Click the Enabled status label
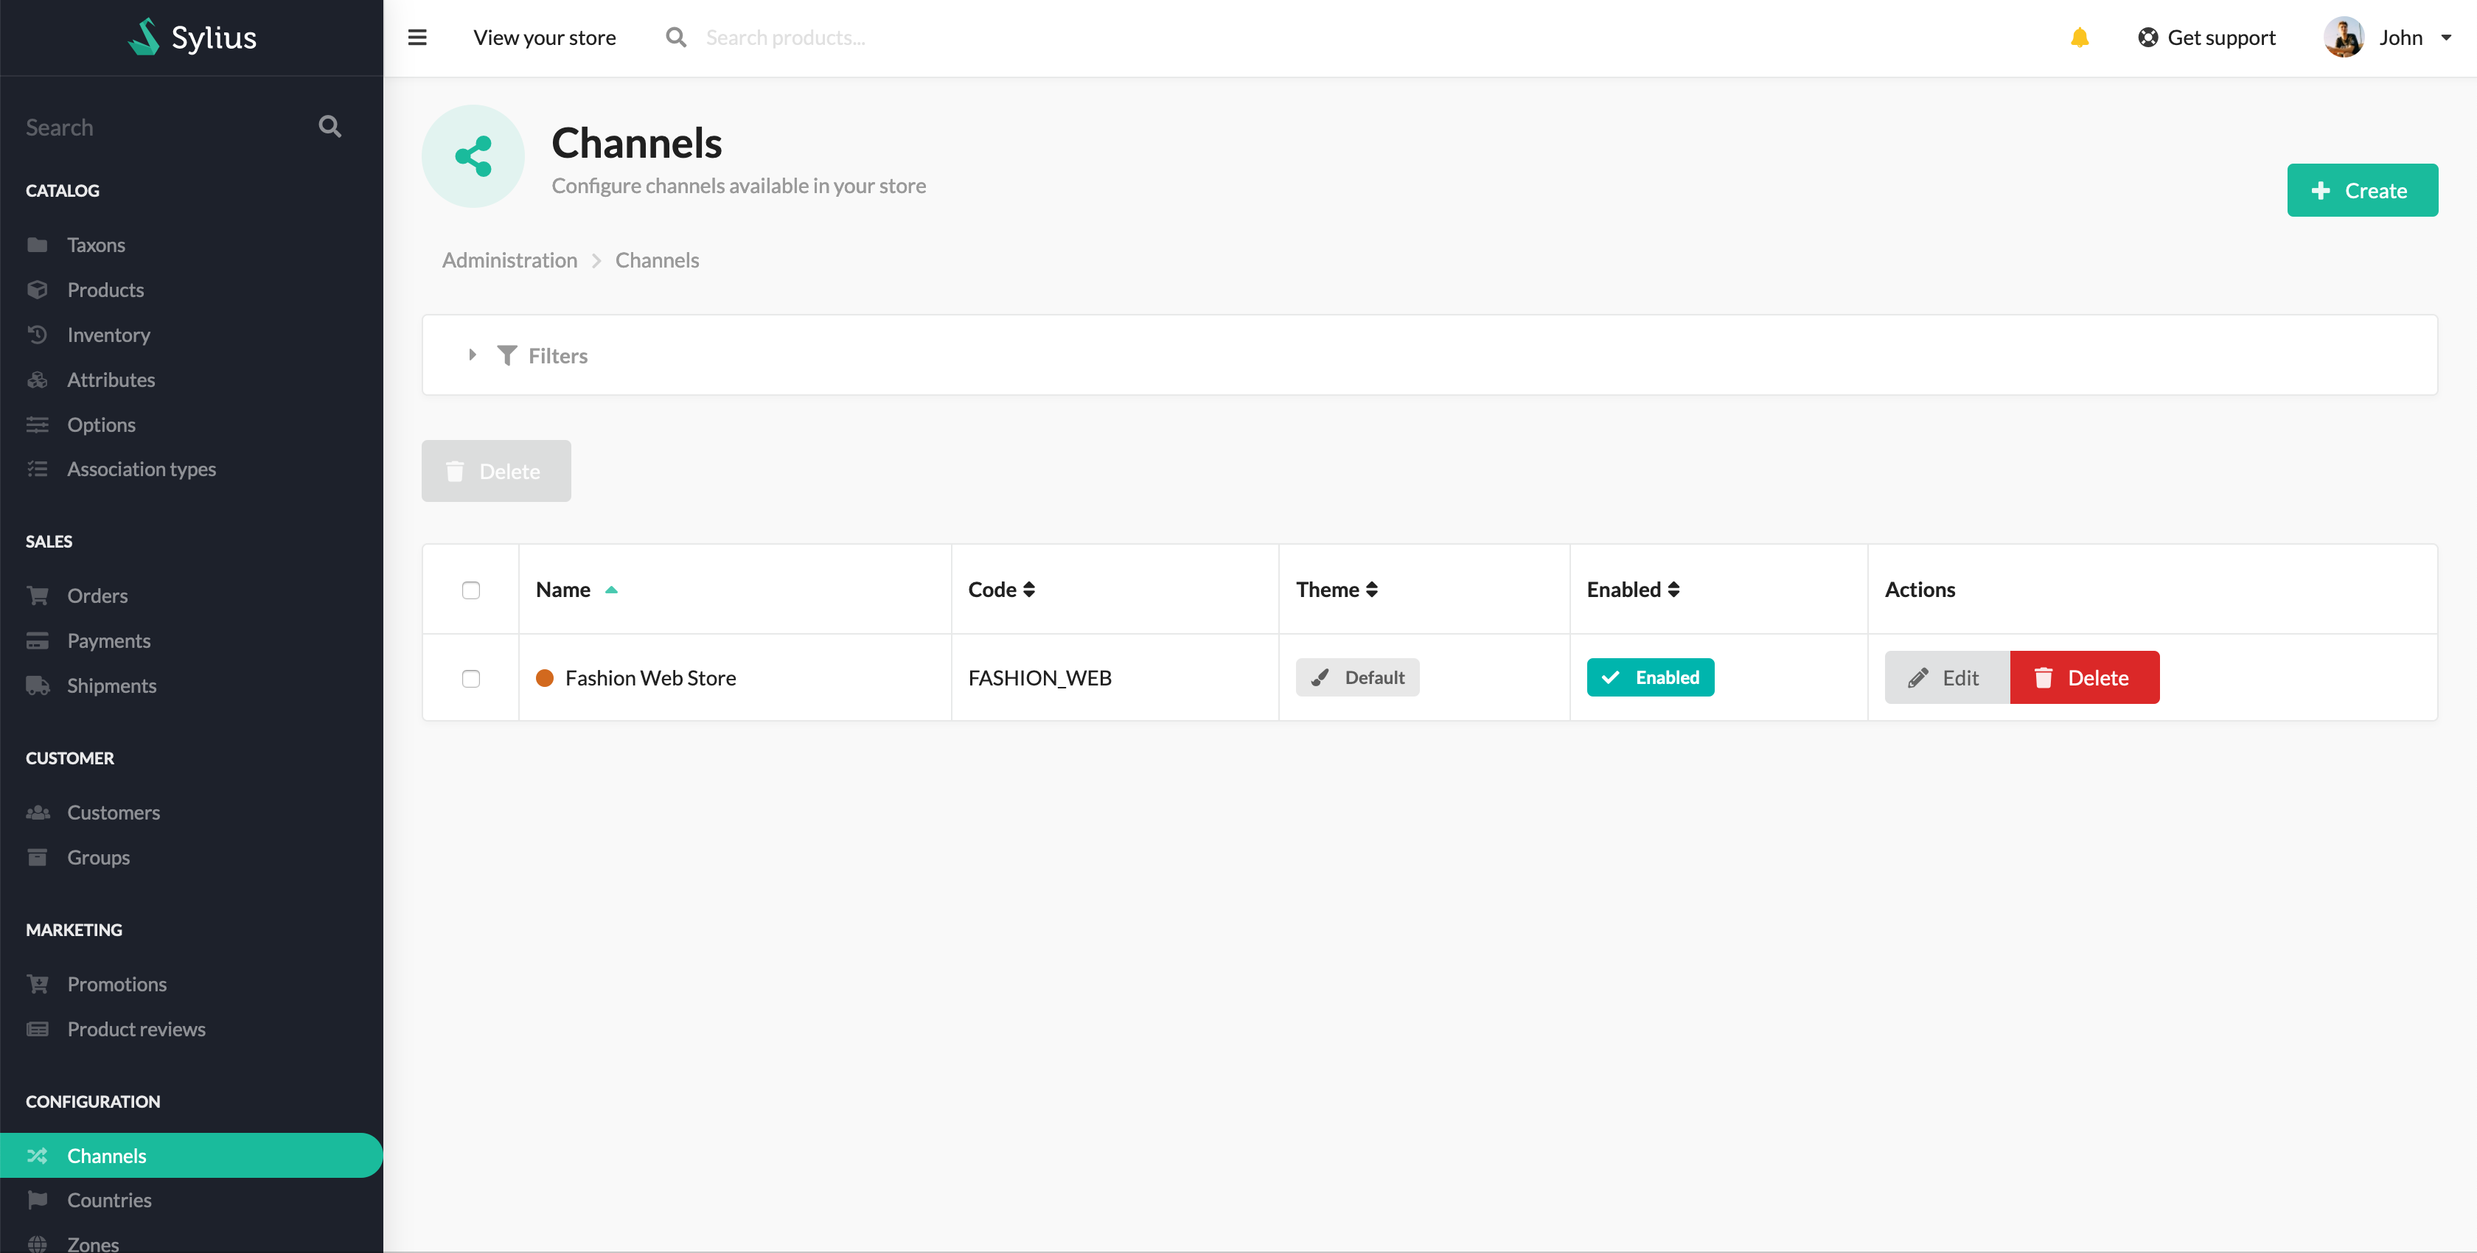This screenshot has width=2477, height=1253. pyautogui.click(x=1650, y=677)
